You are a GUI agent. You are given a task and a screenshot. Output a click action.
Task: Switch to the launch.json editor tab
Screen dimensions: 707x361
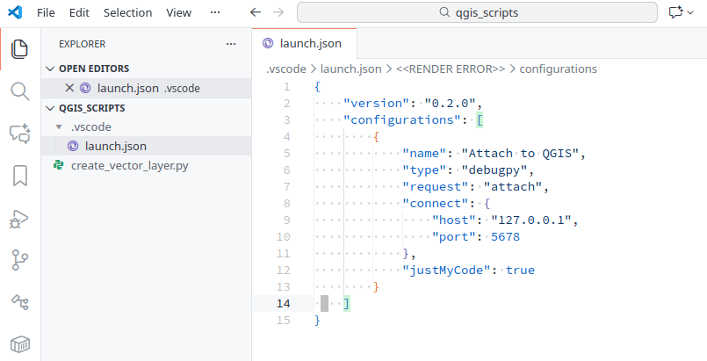tap(305, 43)
